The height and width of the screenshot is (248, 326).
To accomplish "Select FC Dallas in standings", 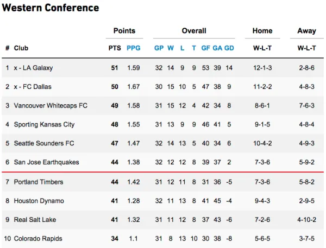I will click(x=35, y=87).
